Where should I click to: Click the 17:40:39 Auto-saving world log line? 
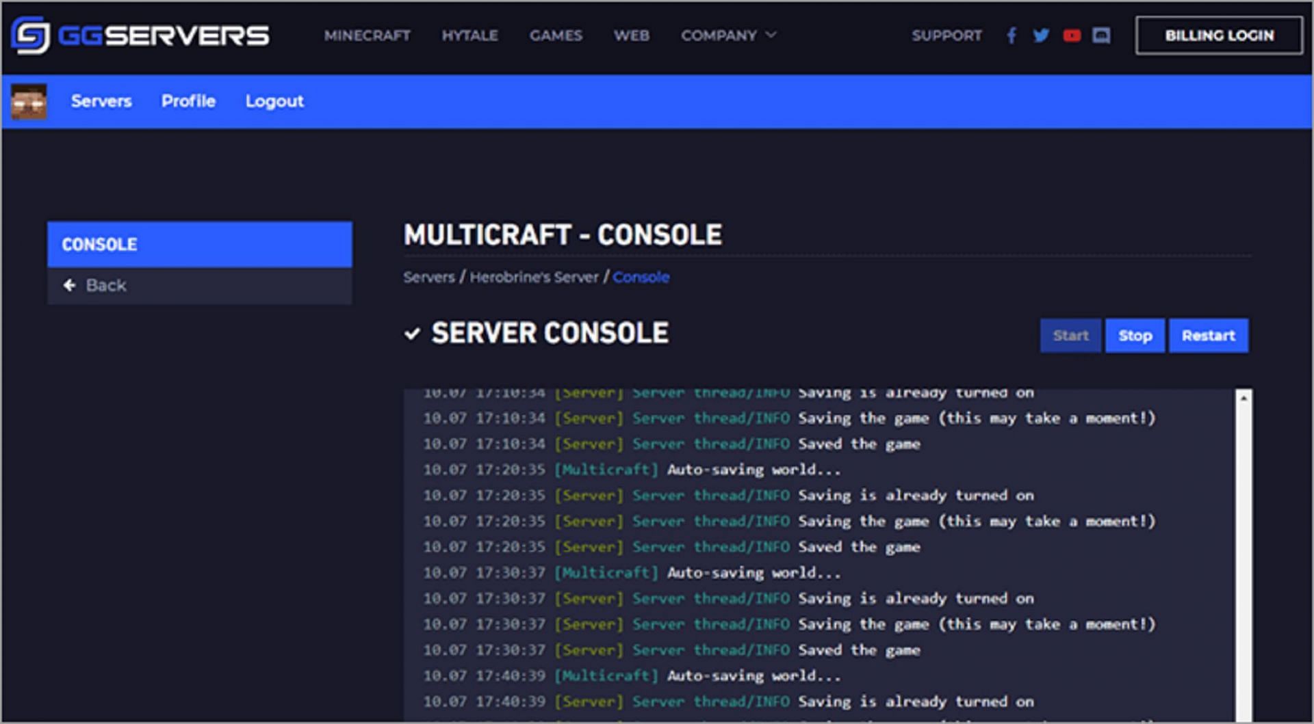tap(632, 676)
